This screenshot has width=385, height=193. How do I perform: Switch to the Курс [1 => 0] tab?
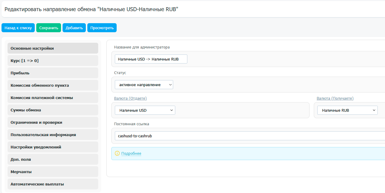[x=53, y=61]
